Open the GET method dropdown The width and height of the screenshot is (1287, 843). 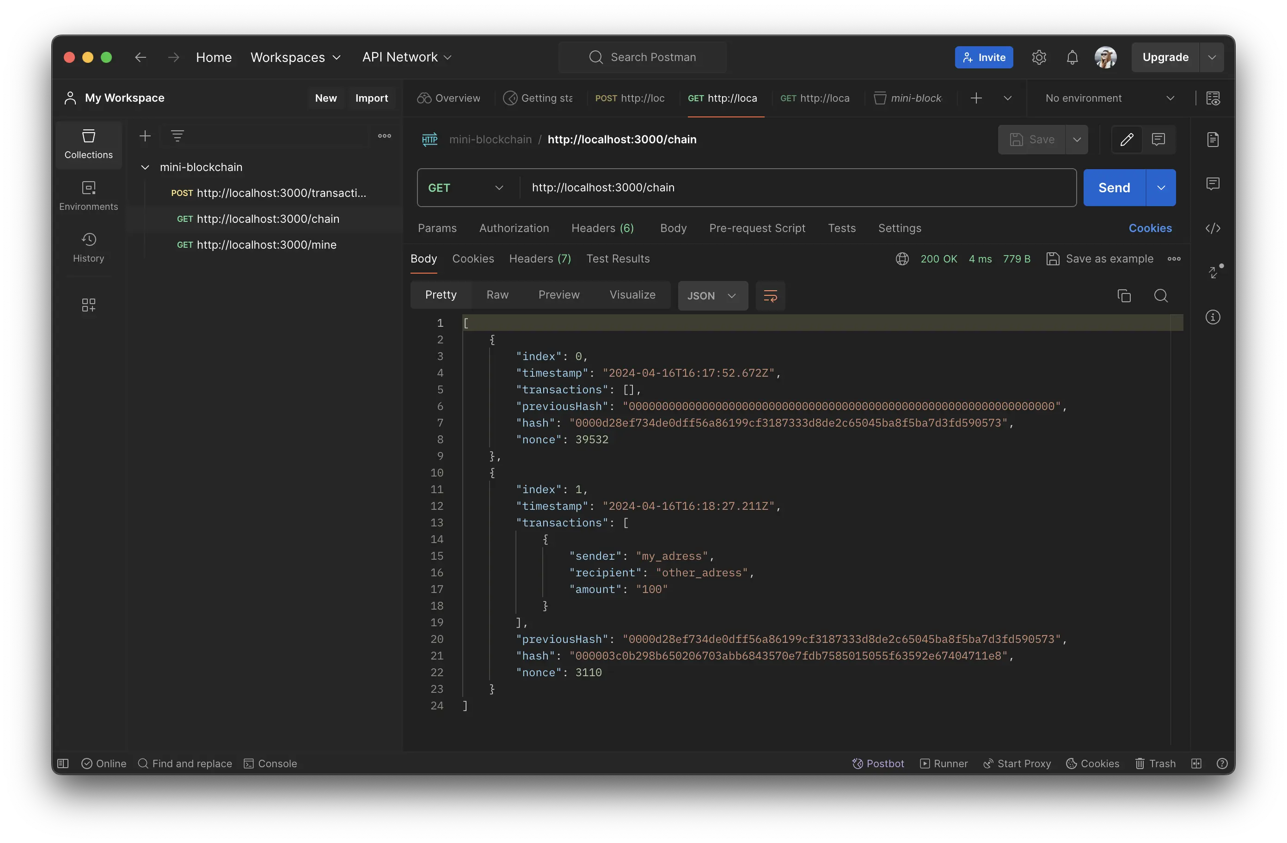point(466,188)
